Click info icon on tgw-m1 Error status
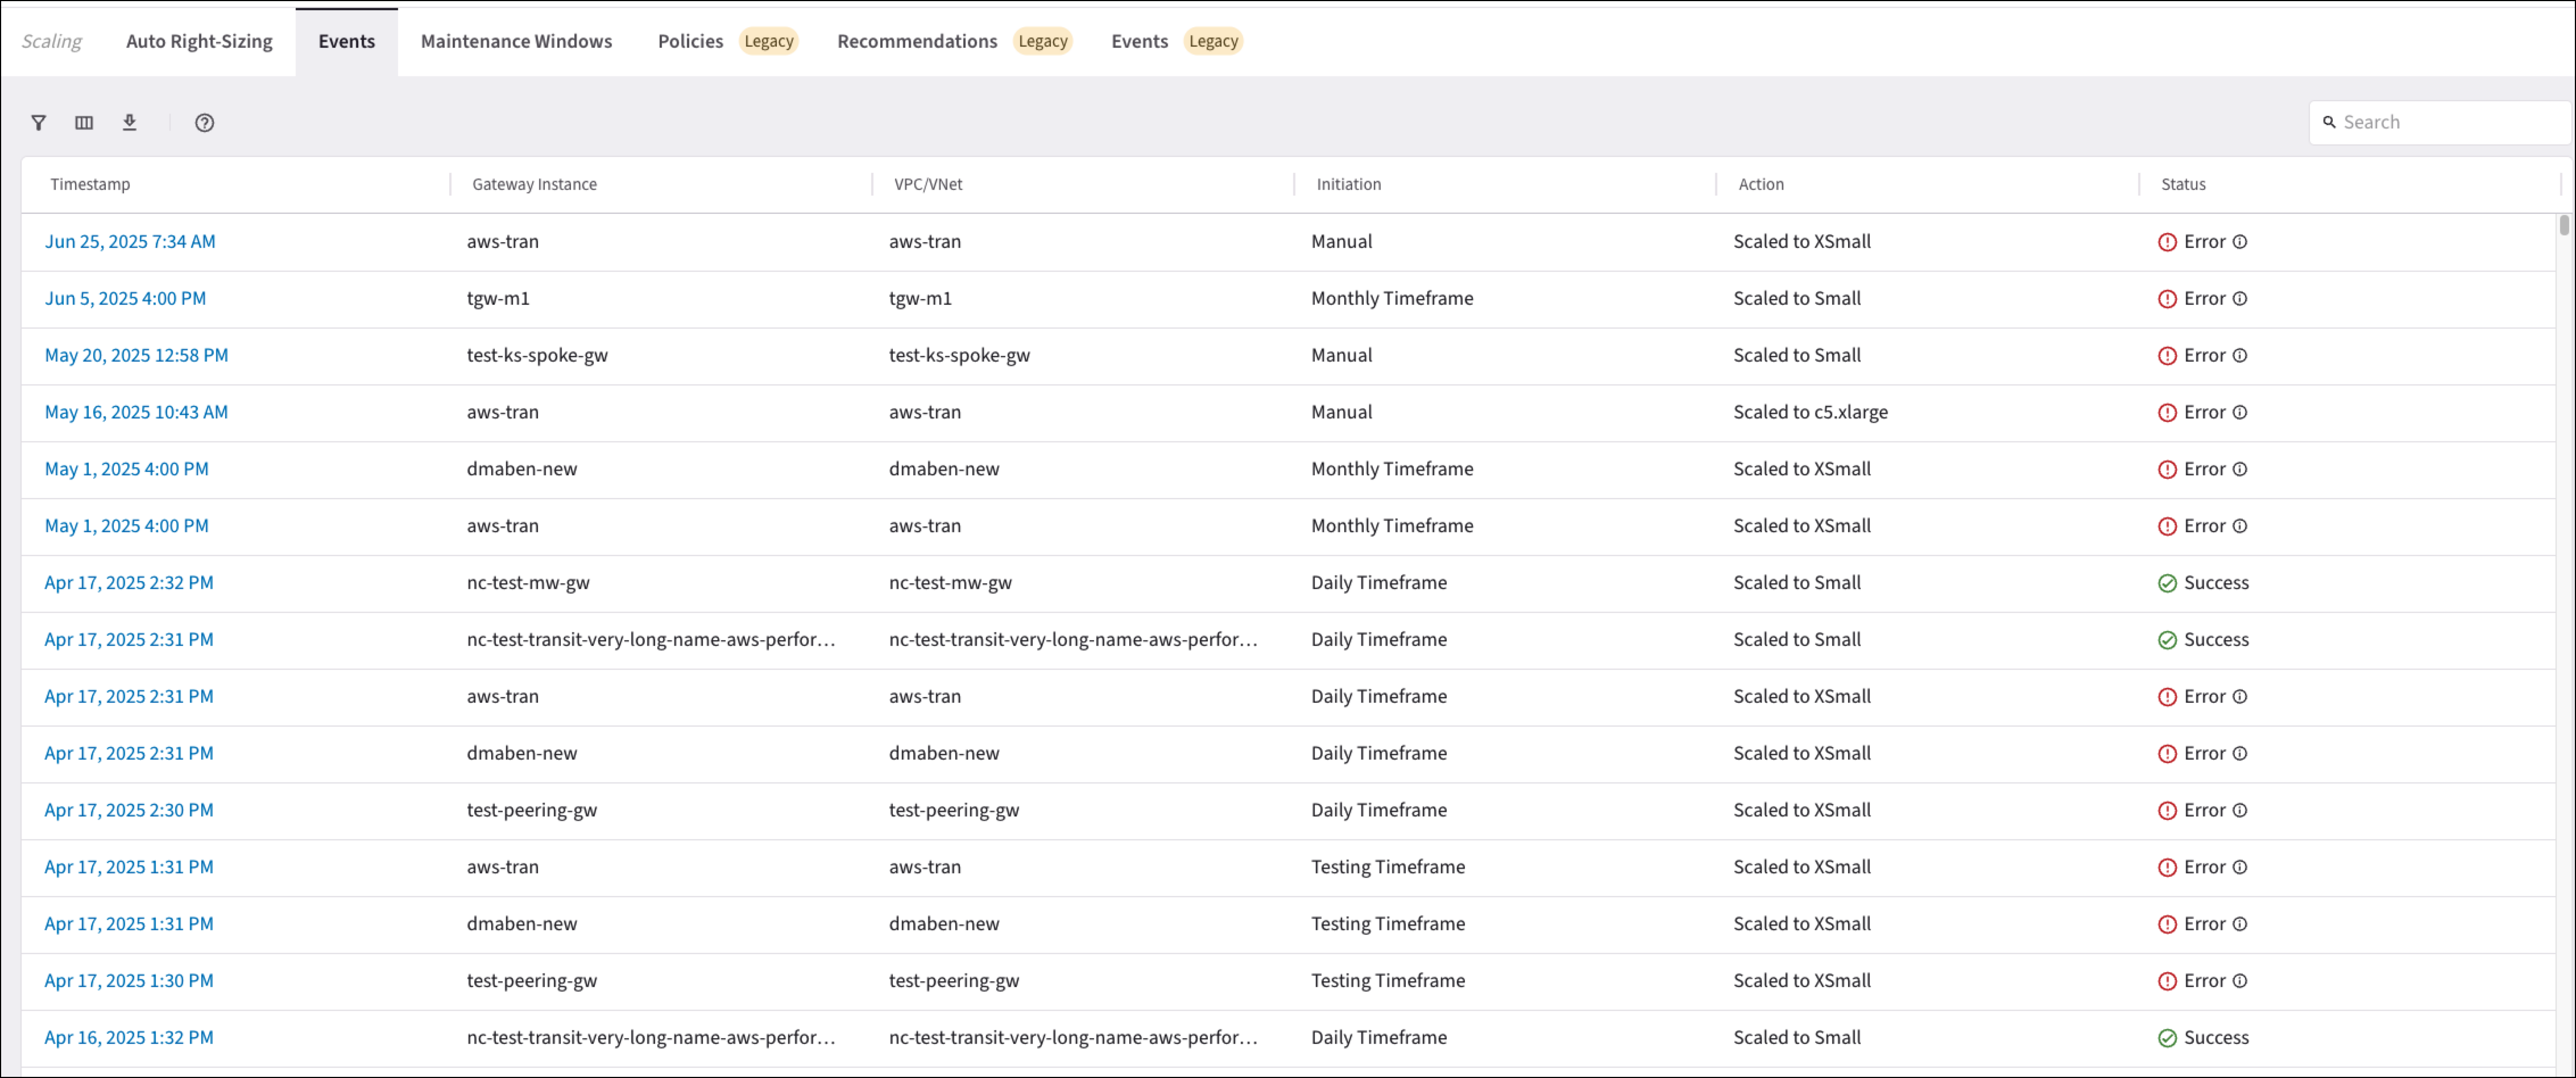This screenshot has width=2576, height=1078. click(x=2240, y=299)
